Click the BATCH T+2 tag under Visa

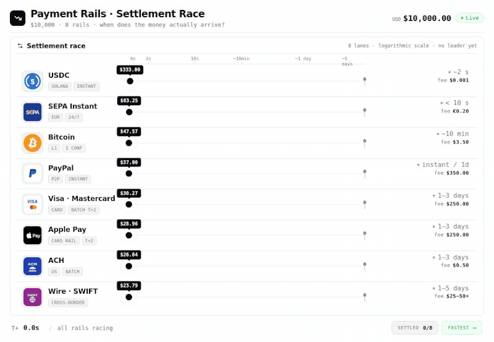pyautogui.click(x=83, y=210)
